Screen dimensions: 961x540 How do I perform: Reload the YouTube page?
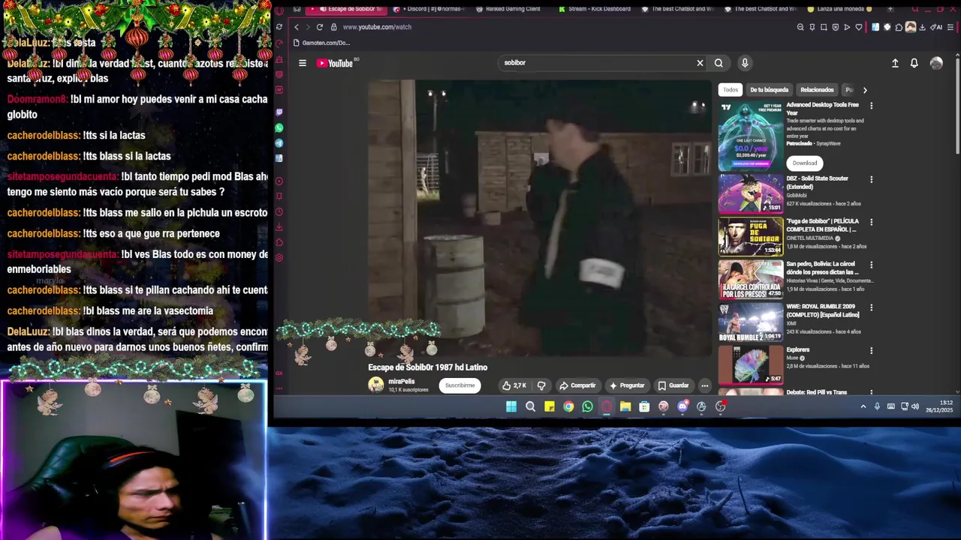click(x=319, y=27)
